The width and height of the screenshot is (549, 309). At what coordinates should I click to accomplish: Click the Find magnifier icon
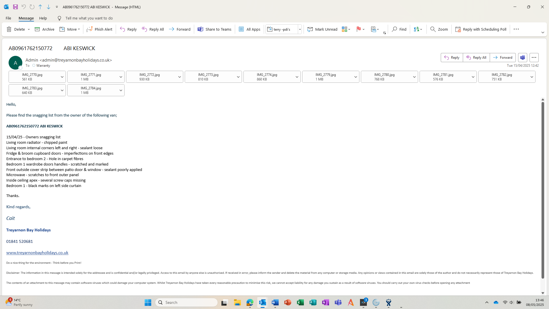point(394,29)
